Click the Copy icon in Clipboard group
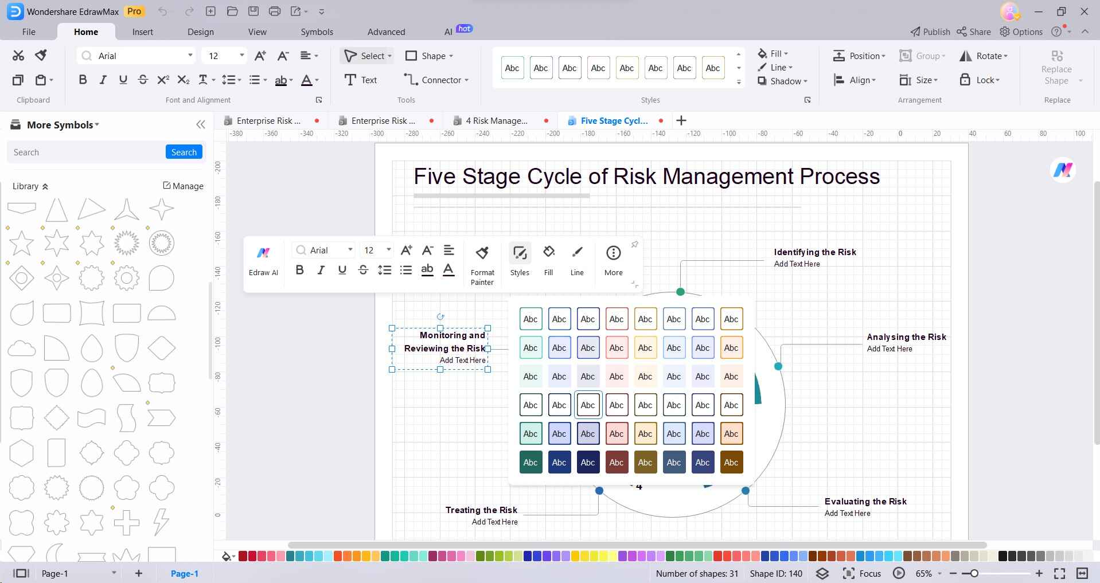Image resolution: width=1100 pixels, height=583 pixels. click(18, 80)
